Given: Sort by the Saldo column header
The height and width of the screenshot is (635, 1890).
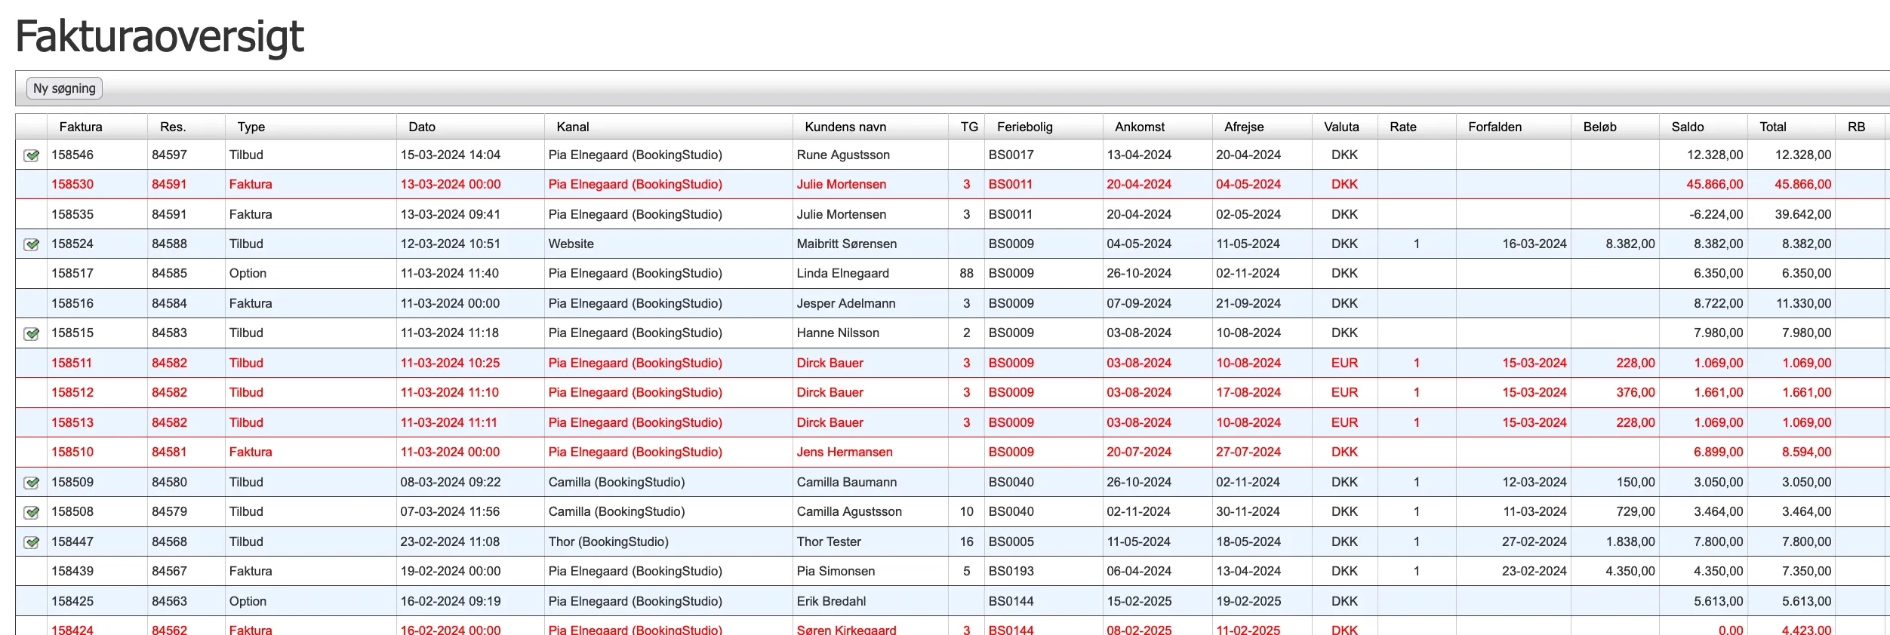Looking at the screenshot, I should (x=1687, y=127).
